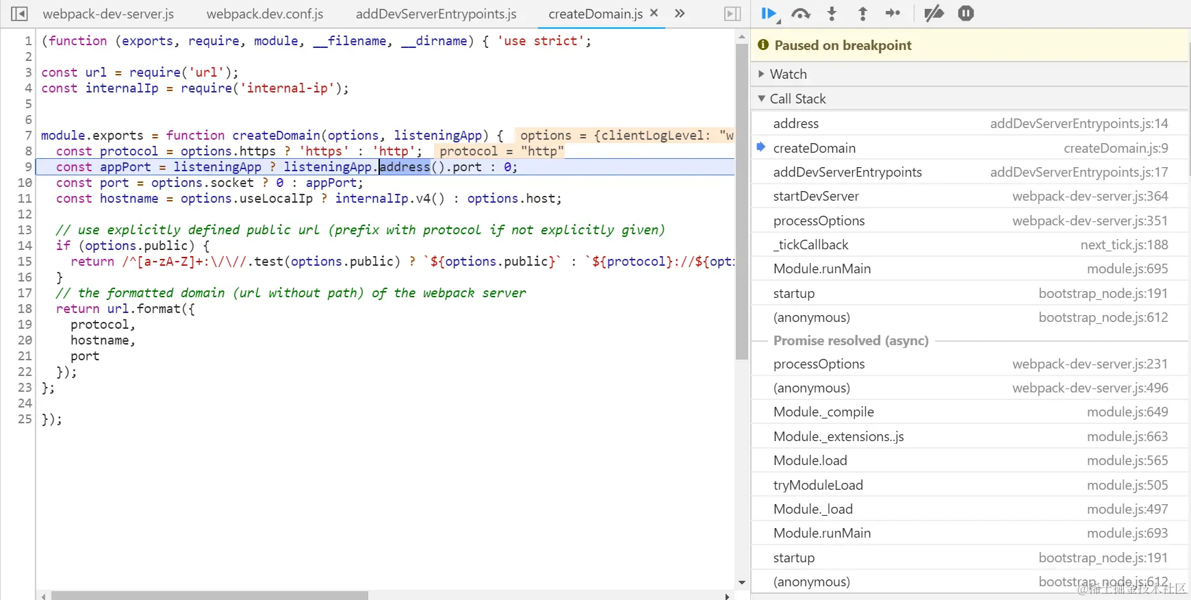The image size is (1191, 600).
Task: Select the tryModuleLoad call stack frame
Action: click(969, 485)
